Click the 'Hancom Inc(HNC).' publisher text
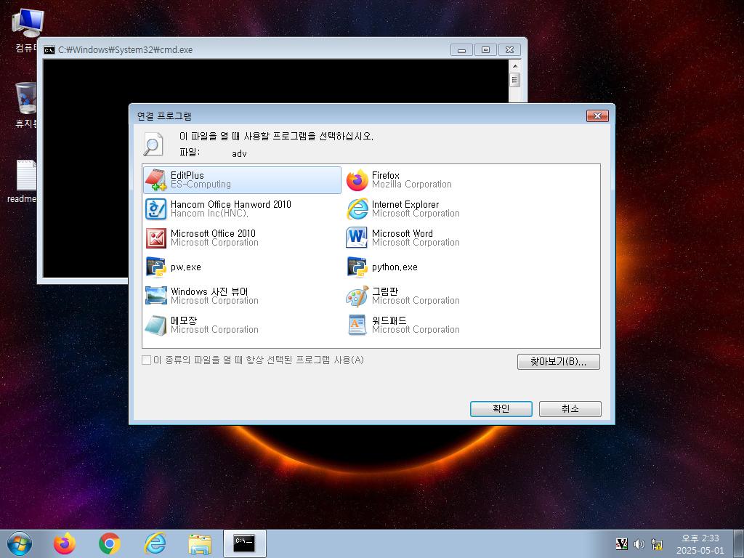The image size is (744, 558). point(210,214)
